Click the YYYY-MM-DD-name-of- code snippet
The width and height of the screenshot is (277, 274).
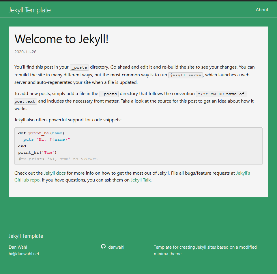coord(222,94)
